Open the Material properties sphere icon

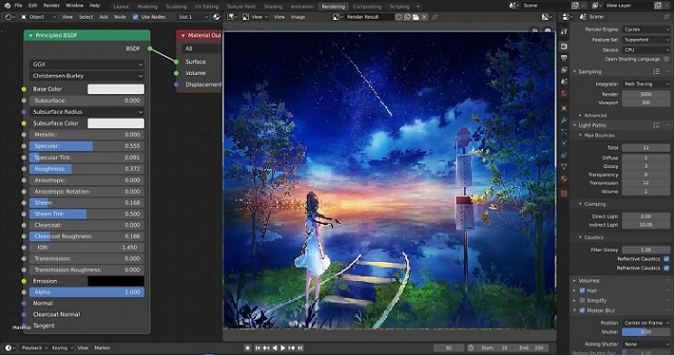coord(565,179)
